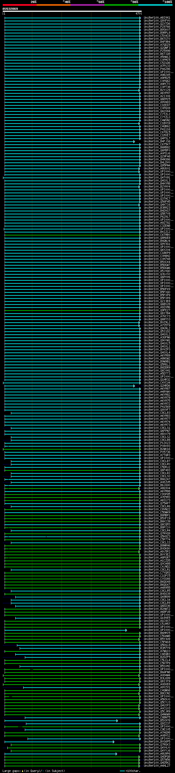Select the UniRef100_A4RVW0 label
Screen dimensions: 175x773
pos(157,392)
